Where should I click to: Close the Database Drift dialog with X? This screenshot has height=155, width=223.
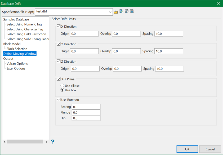pos(218,3)
